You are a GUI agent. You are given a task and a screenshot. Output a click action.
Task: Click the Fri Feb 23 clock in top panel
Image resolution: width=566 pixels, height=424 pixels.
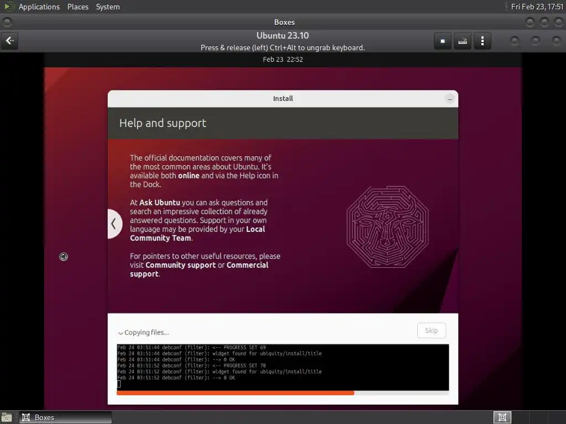click(x=537, y=7)
